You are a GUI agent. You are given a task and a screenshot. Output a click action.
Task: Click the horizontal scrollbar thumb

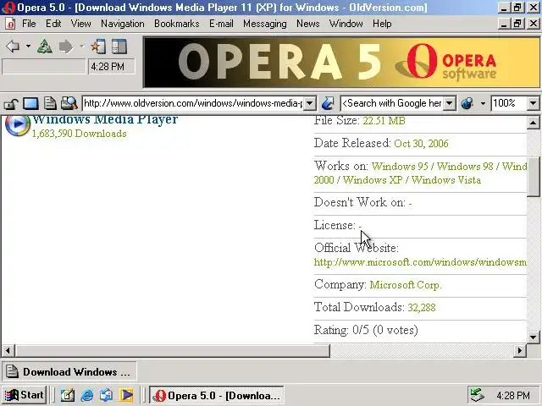coord(172,351)
